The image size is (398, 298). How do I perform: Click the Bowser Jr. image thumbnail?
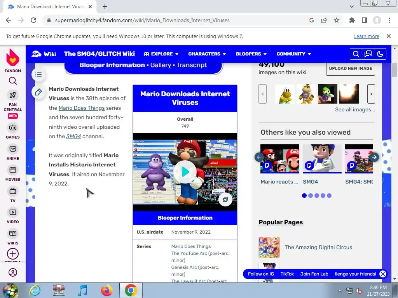(306, 94)
